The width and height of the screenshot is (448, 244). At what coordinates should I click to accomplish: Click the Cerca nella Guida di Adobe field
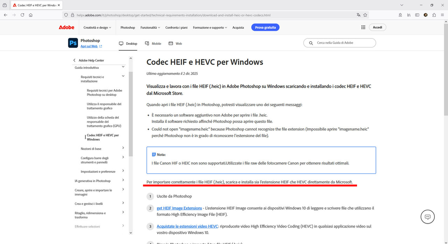339,43
